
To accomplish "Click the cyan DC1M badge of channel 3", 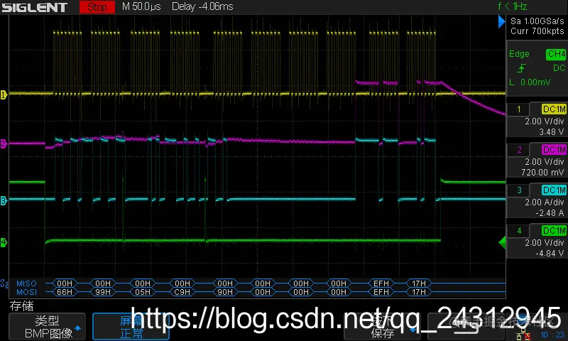I will (x=554, y=190).
